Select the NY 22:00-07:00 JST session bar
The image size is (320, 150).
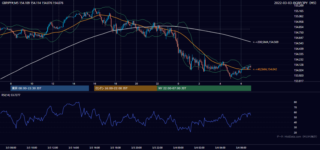pos(204,88)
